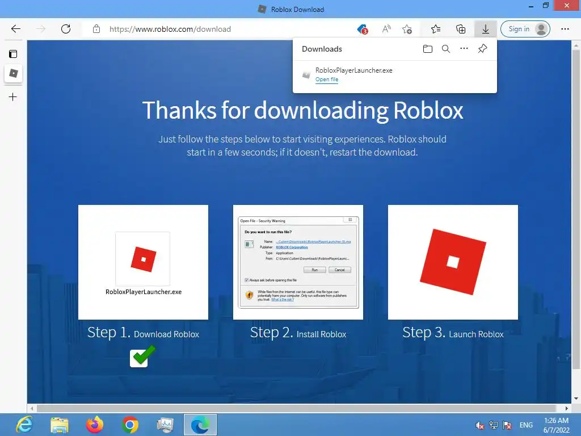Open the browser Settings and more menu

[x=565, y=29]
